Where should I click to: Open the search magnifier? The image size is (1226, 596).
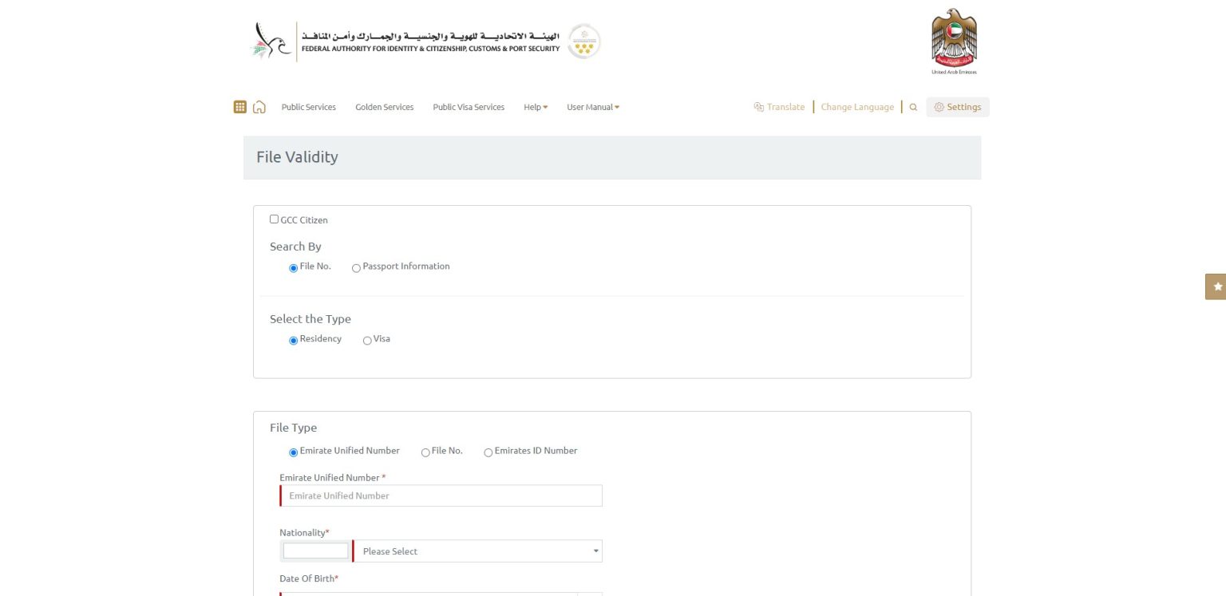(x=912, y=106)
